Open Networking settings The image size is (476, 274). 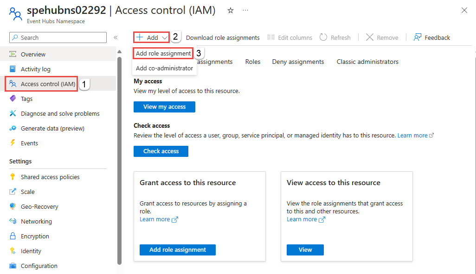click(58, 221)
